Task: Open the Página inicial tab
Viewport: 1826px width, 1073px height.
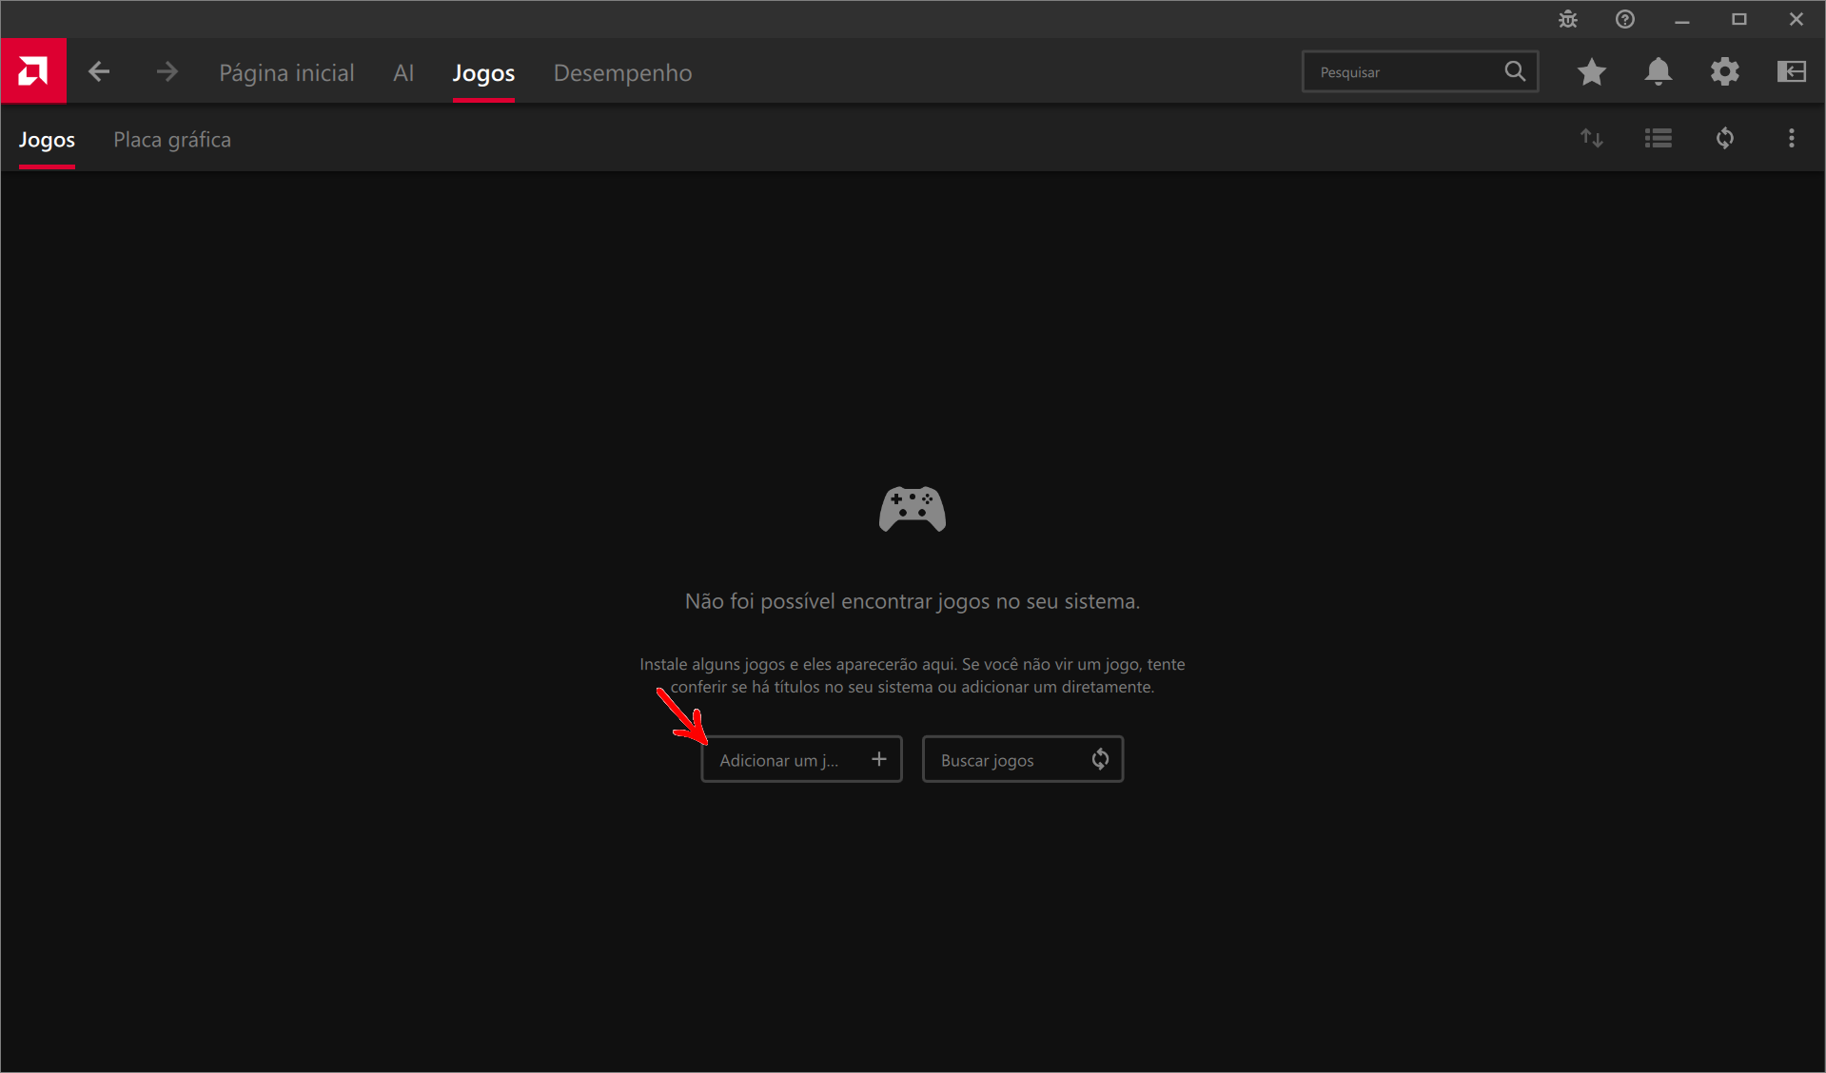Action: click(286, 72)
